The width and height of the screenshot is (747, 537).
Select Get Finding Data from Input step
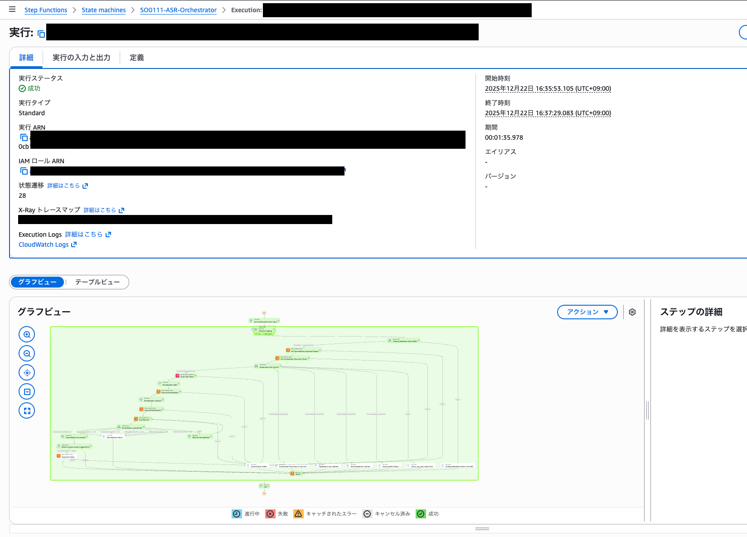(x=264, y=321)
